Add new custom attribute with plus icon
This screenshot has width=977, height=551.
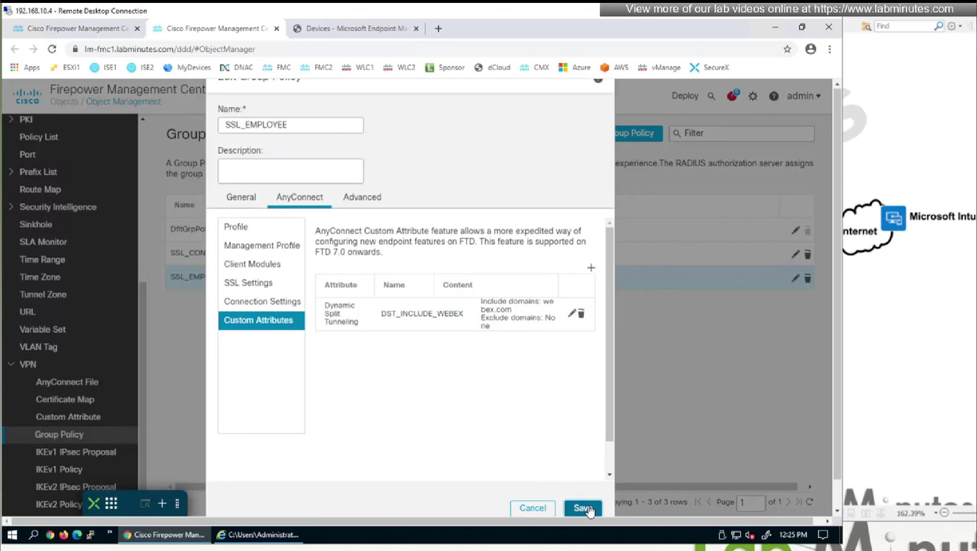click(591, 267)
